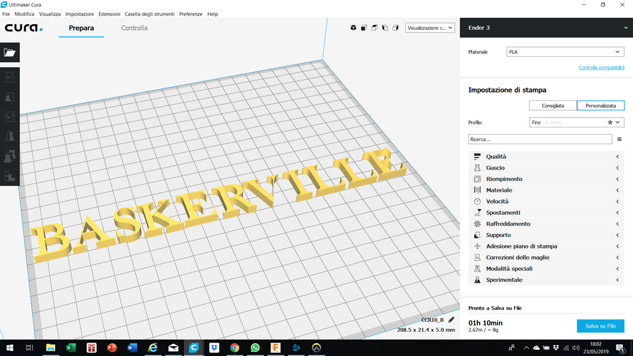
Task: Switch to front camera view
Action: point(364,28)
